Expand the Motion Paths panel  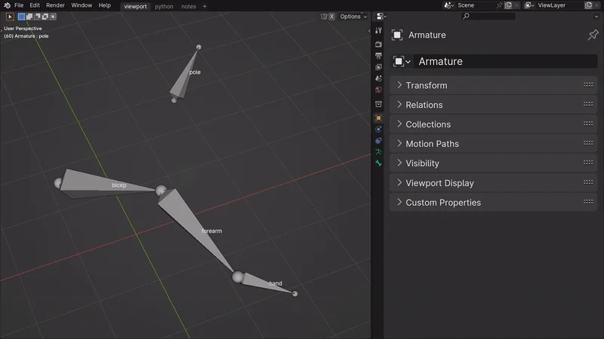493,144
